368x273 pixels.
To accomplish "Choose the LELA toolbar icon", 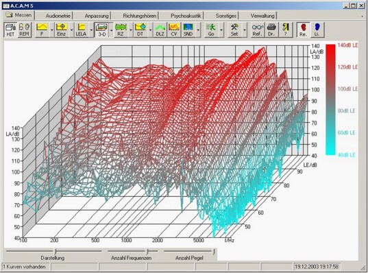I will click(x=81, y=29).
